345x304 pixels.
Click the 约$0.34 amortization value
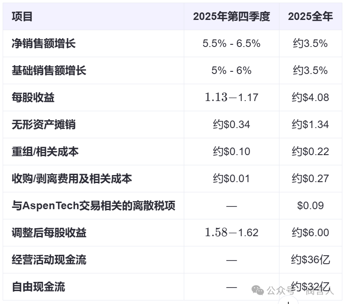[x=231, y=125]
